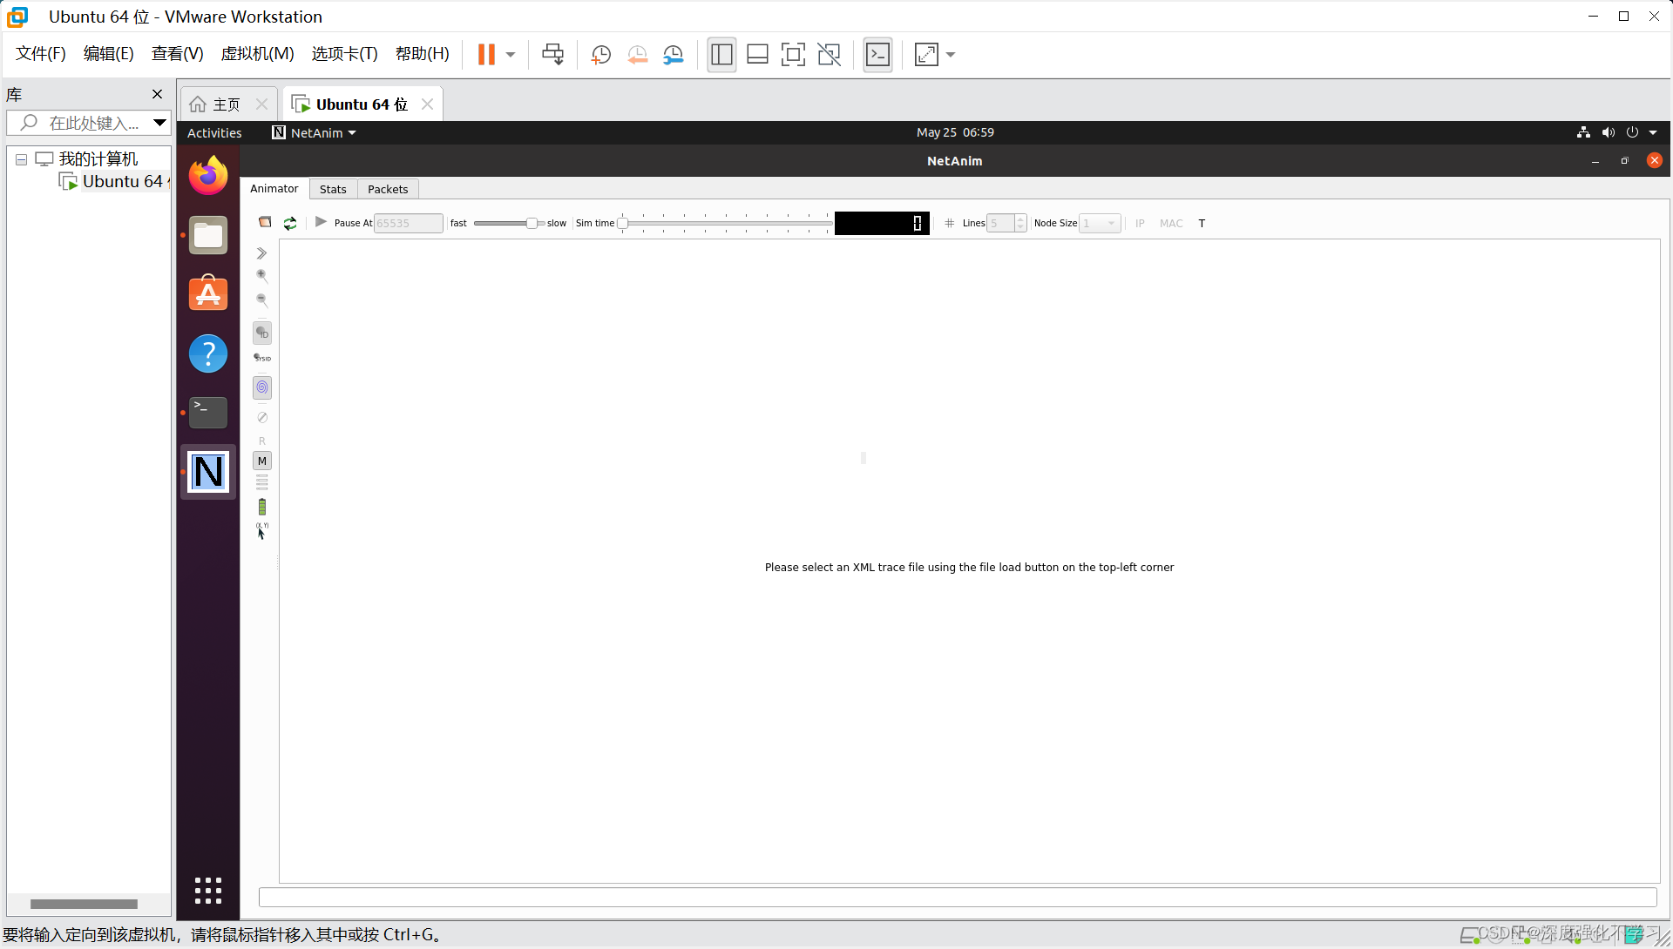This screenshot has width=1673, height=949.
Task: Step through simulation with double-chevron icon
Action: click(261, 253)
